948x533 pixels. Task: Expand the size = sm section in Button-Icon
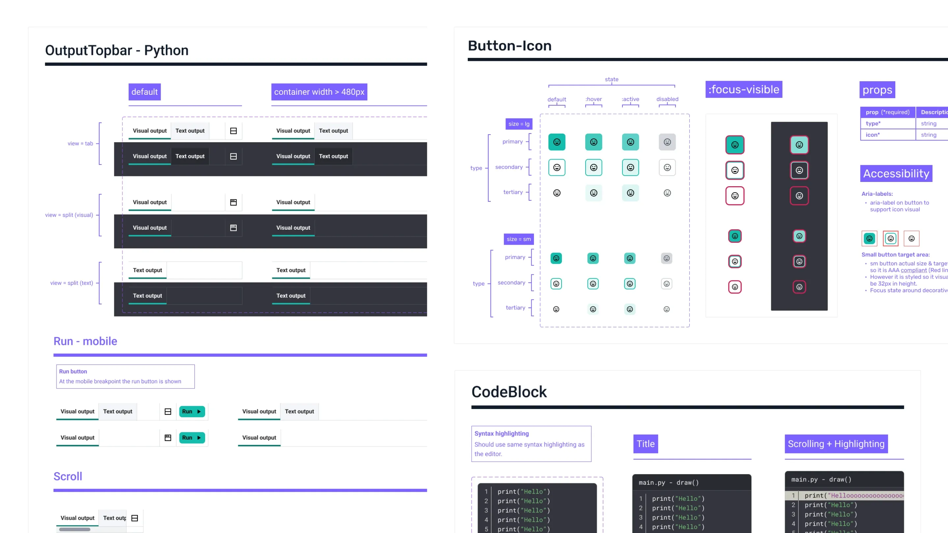519,239
